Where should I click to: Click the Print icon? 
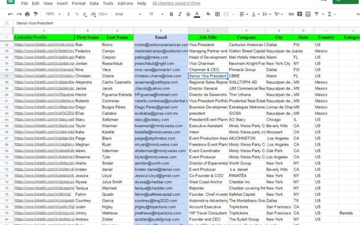click(28, 14)
